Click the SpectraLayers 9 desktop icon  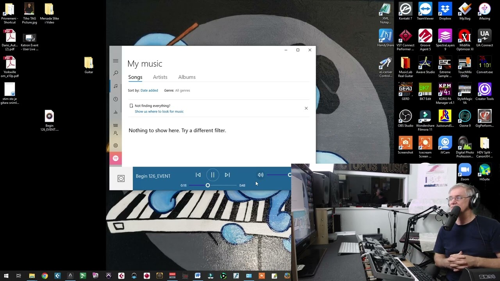pyautogui.click(x=445, y=40)
